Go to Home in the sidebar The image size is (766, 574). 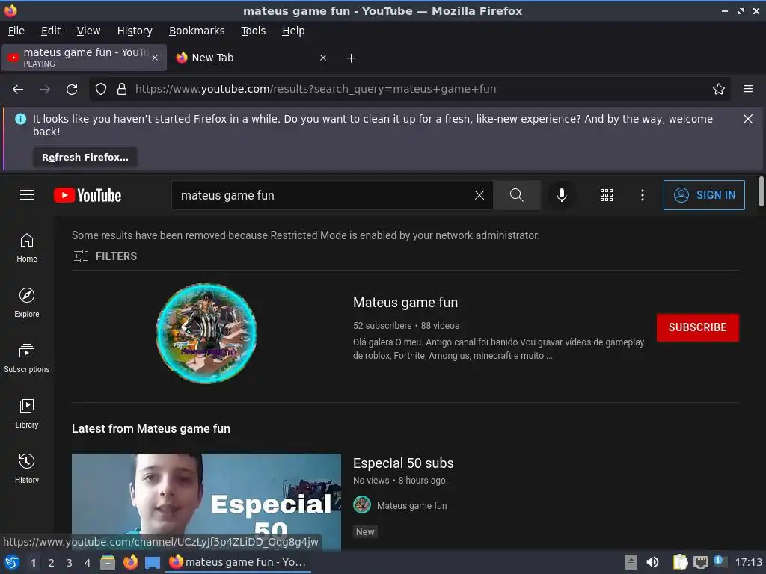point(27,248)
